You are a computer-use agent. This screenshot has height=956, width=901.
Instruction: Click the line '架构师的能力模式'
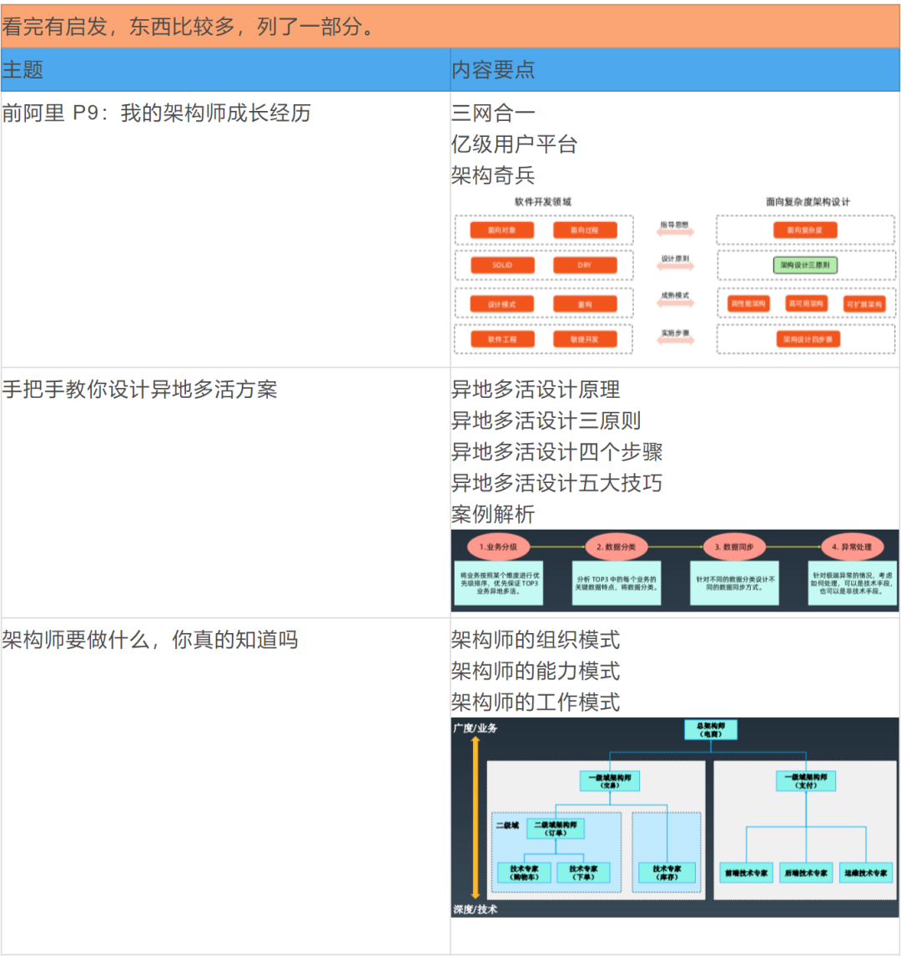tap(536, 671)
